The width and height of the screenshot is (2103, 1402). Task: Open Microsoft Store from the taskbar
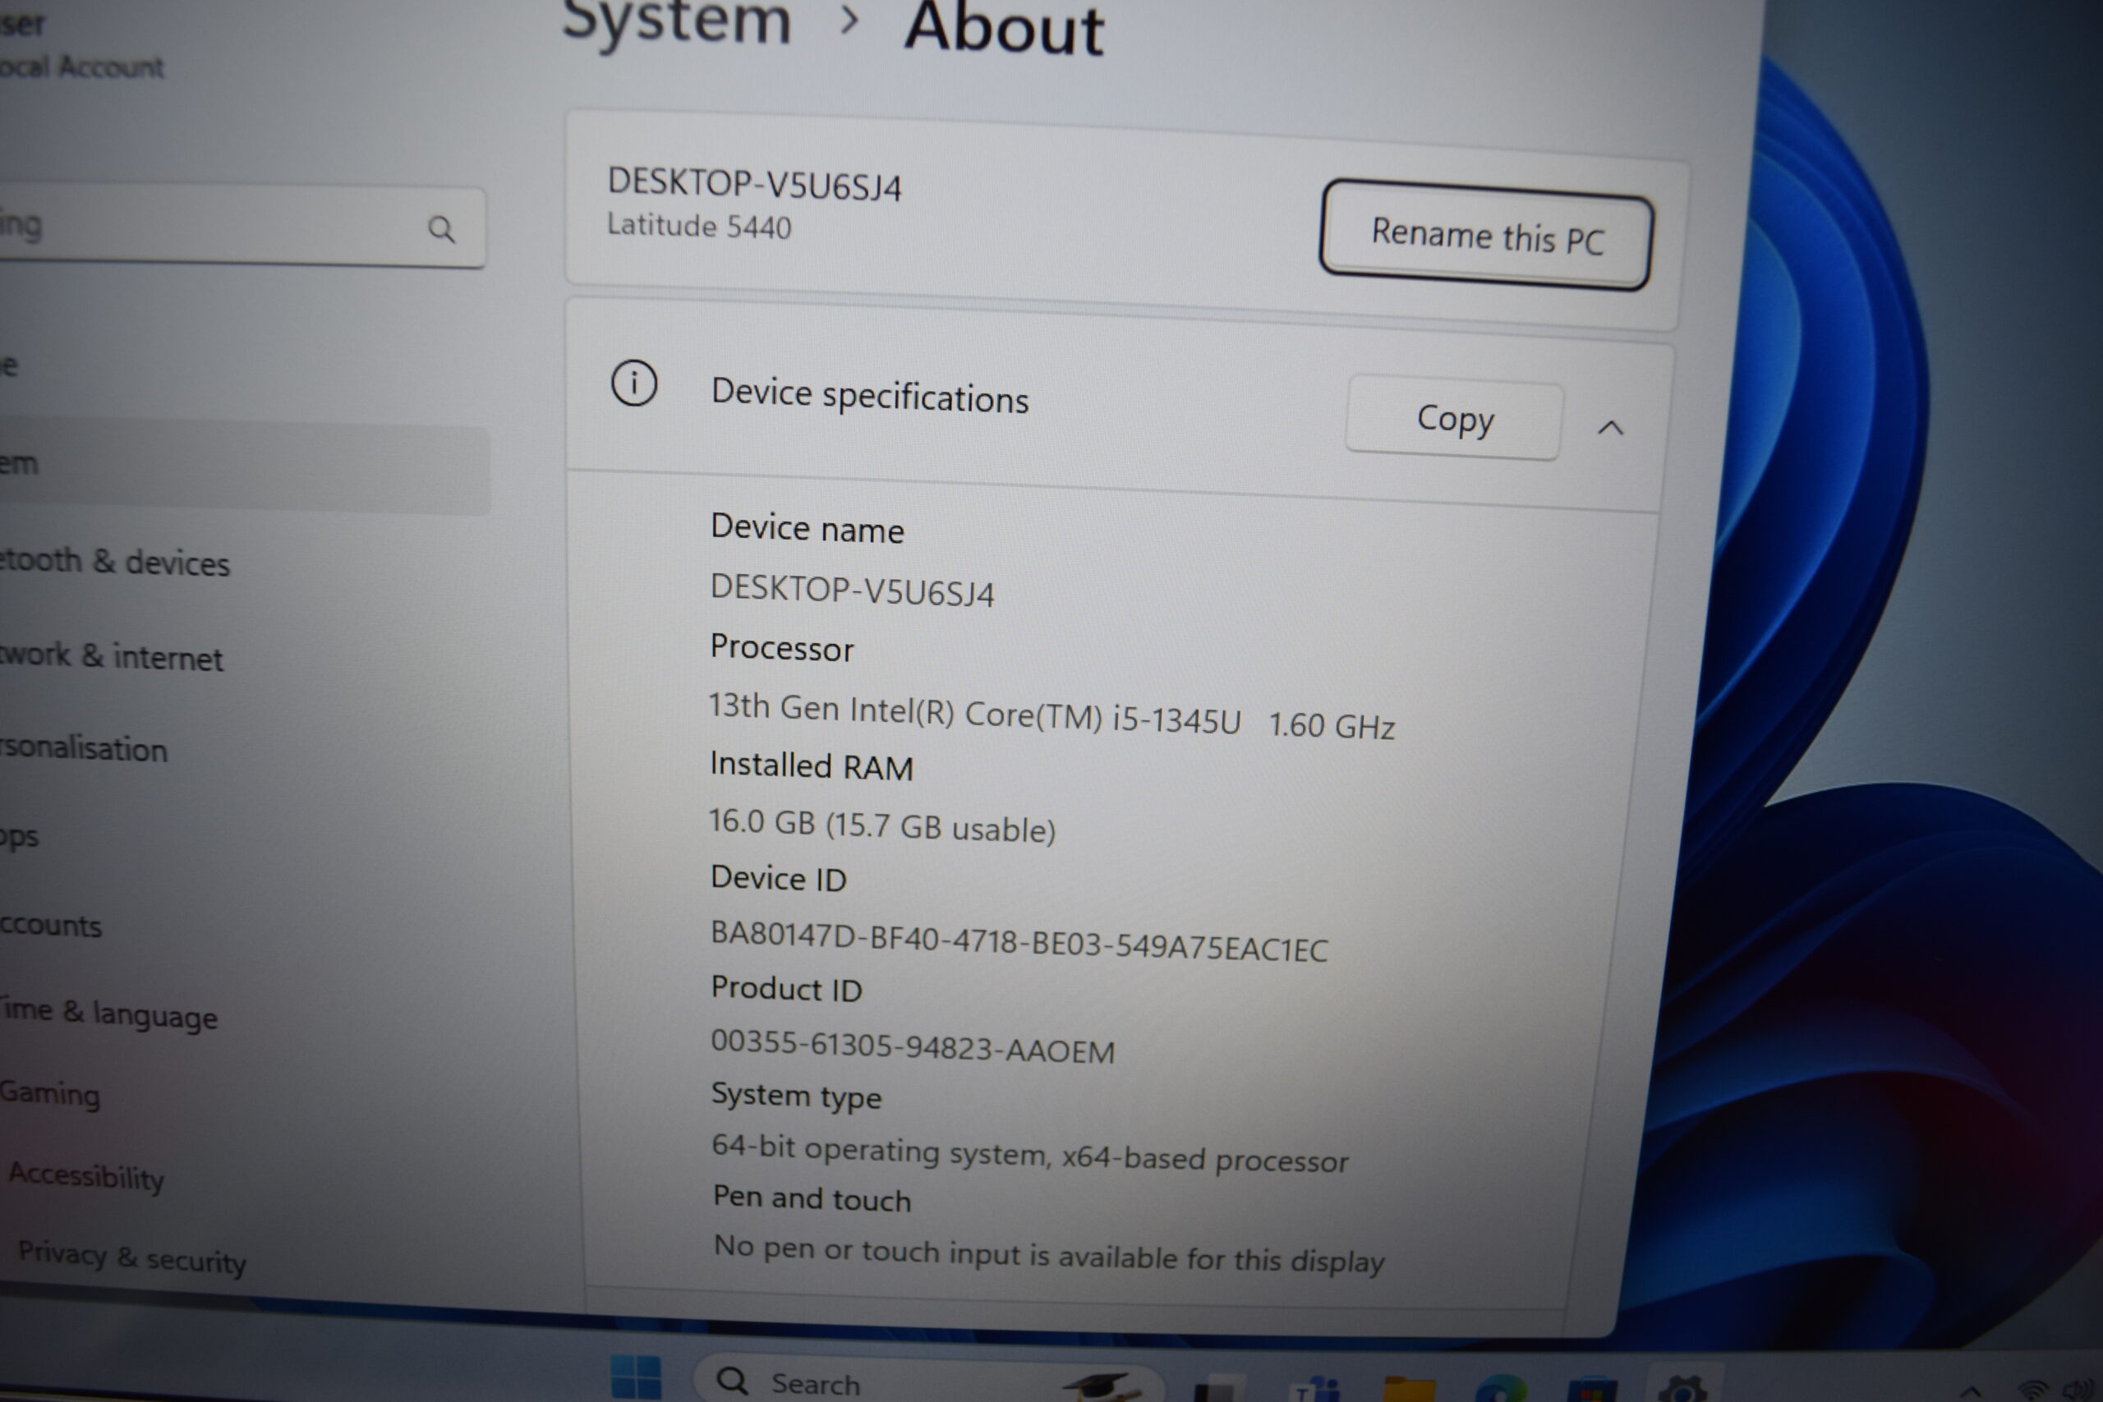pos(1594,1388)
